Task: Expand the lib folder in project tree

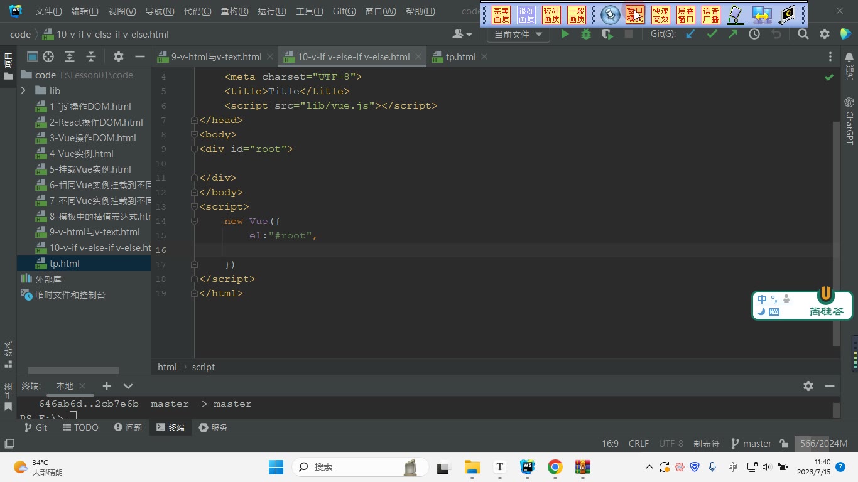Action: point(23,91)
